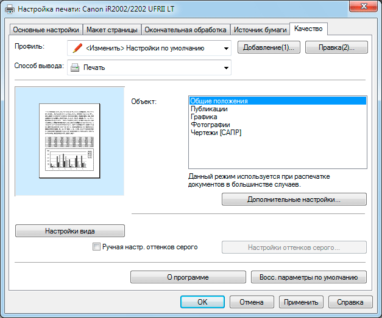Switch to Макет страницы tab
This screenshot has width=382, height=318.
click(112, 30)
